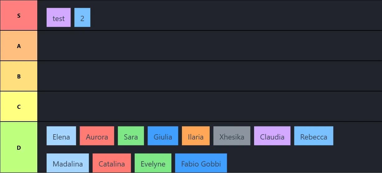
Task: Click the B tier label
Action: tap(19, 76)
